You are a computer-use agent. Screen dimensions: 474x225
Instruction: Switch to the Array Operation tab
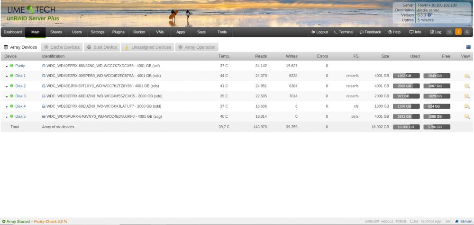(x=197, y=47)
